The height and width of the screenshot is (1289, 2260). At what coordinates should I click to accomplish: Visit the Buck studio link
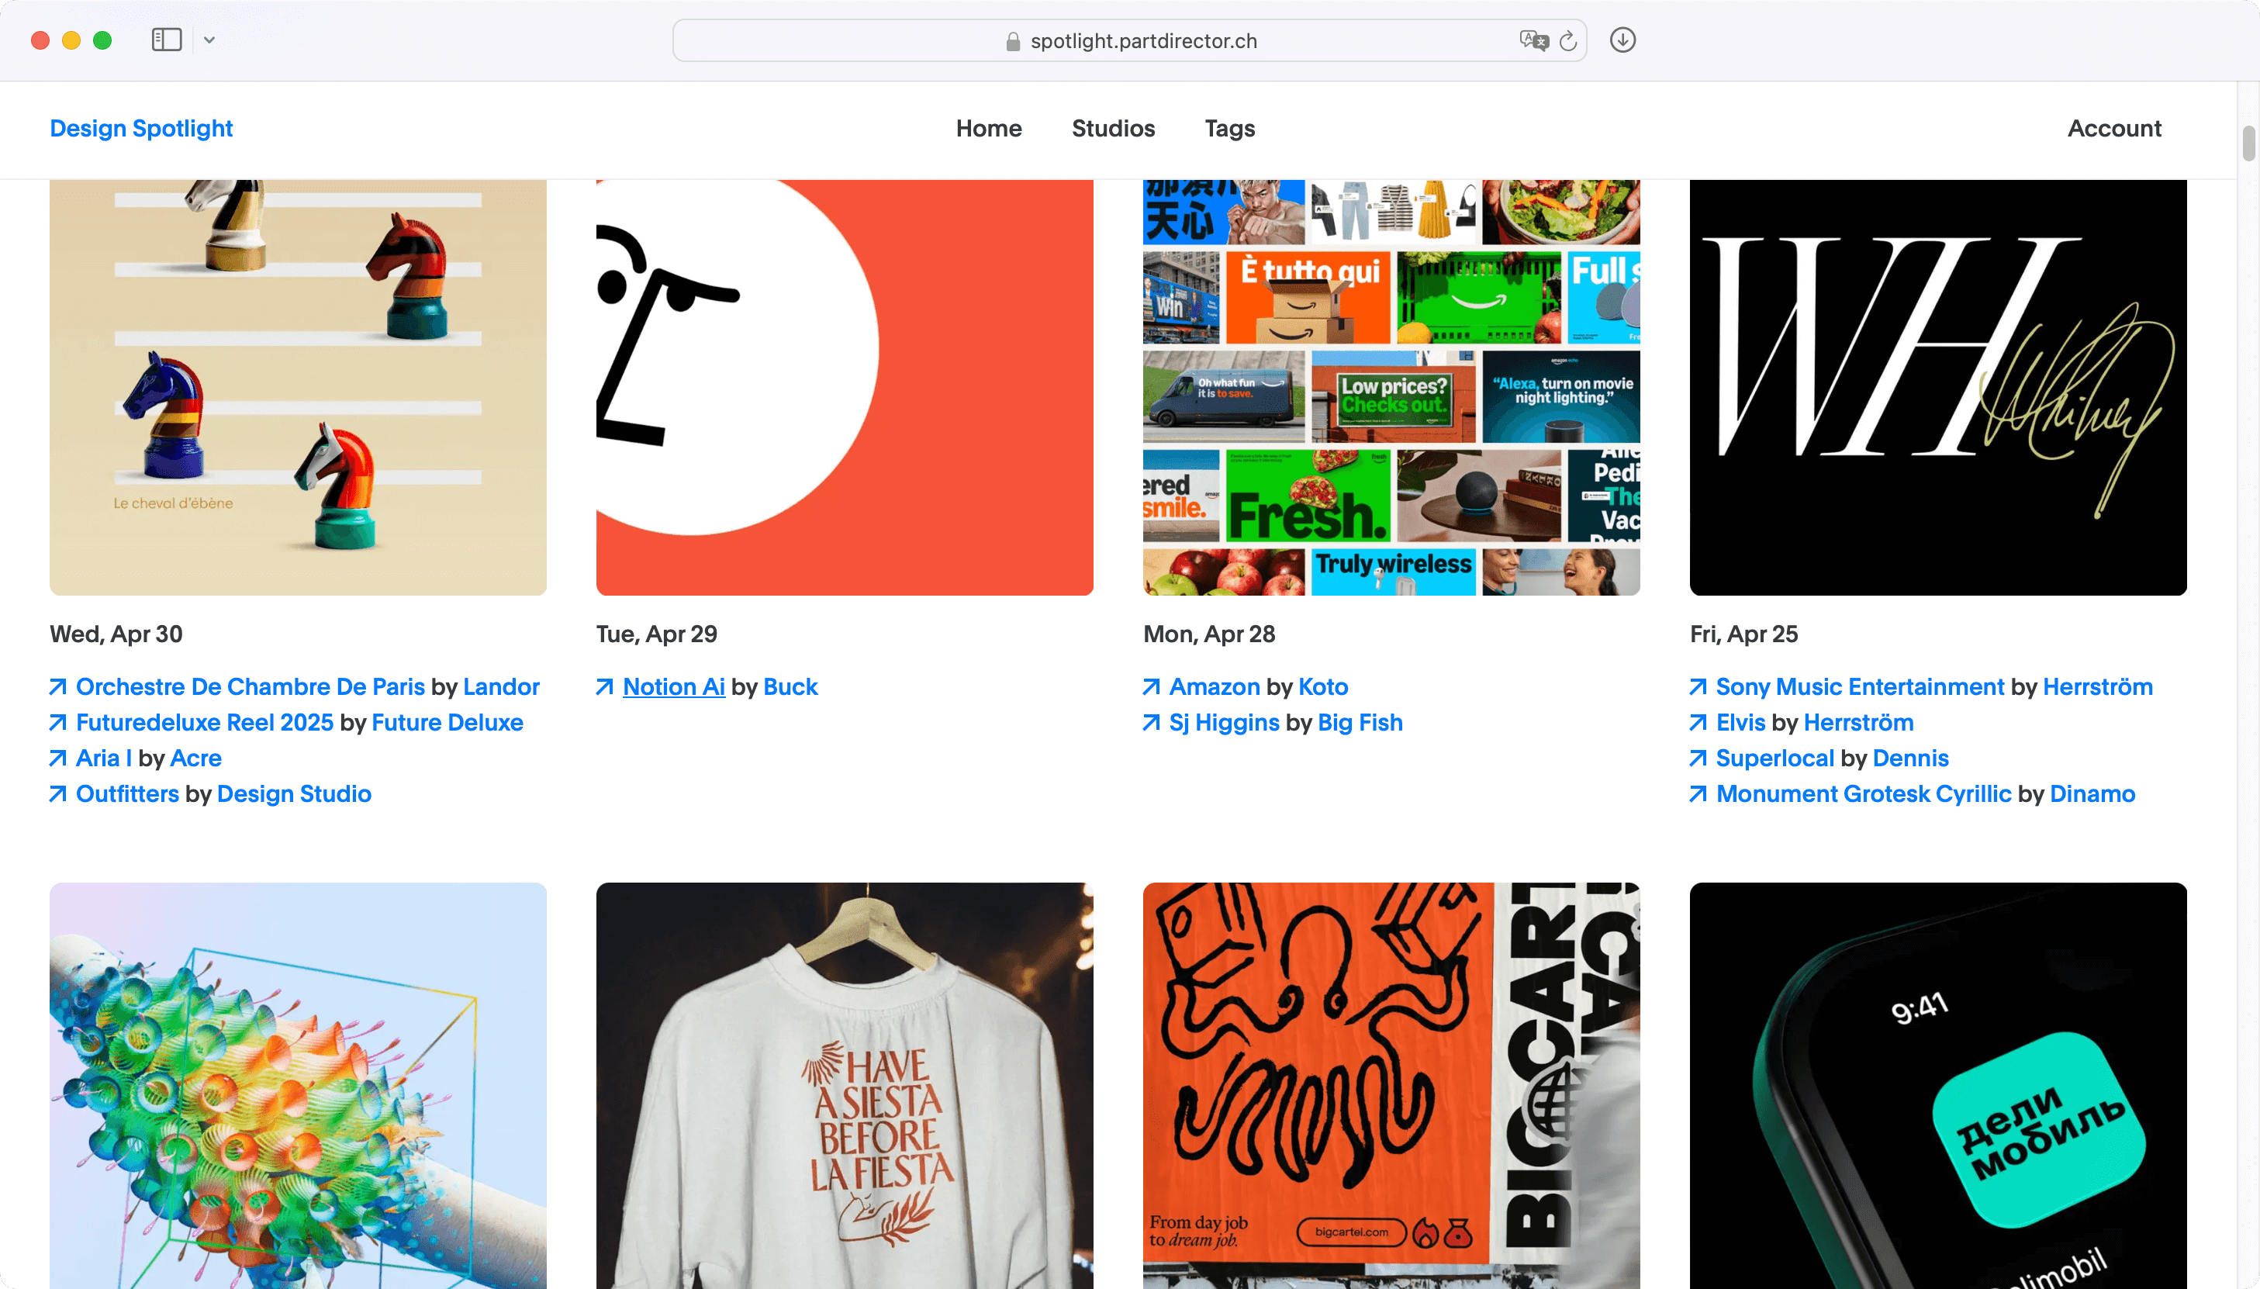pyautogui.click(x=790, y=687)
